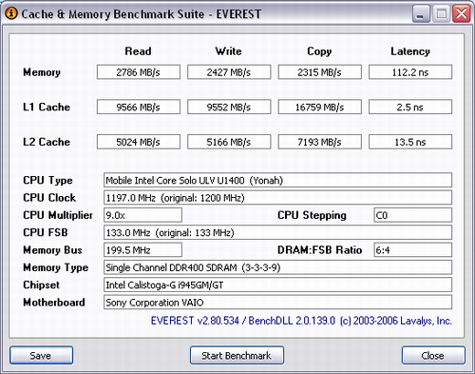Viewport: 475px width, 374px height.
Task: Click the CPU Stepping label
Action: tap(312, 215)
